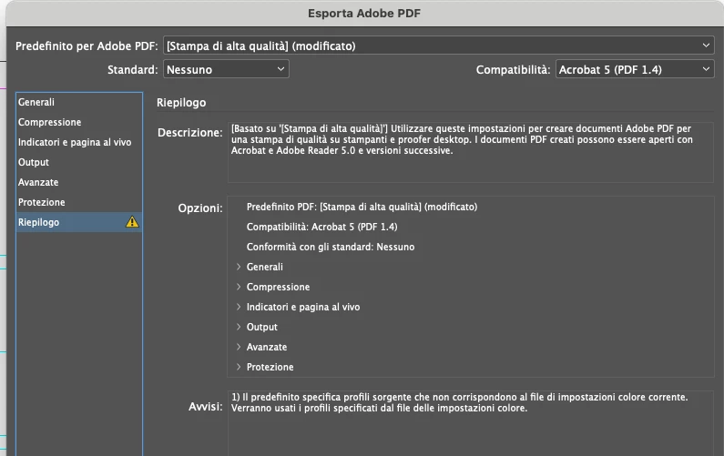Expand Avanzate in the Opzioni list
Screen dimensions: 724x456
[x=239, y=347]
